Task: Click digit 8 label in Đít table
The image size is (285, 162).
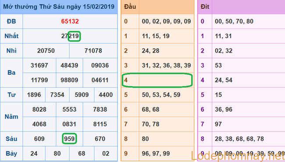Action: click(x=203, y=139)
